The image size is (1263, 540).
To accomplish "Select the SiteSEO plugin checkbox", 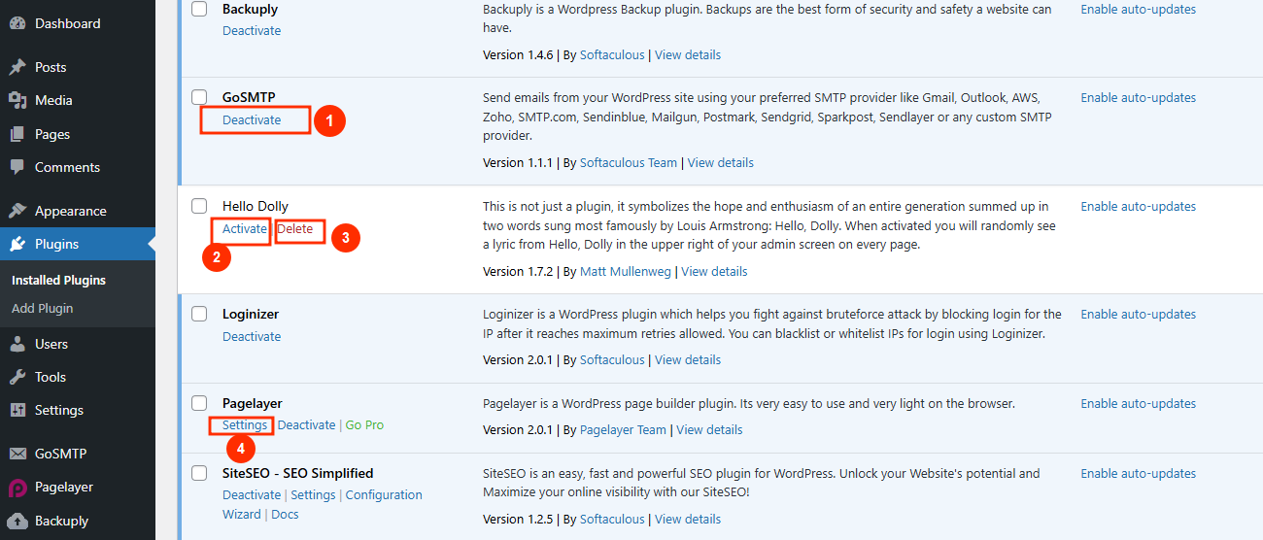I will click(x=199, y=473).
